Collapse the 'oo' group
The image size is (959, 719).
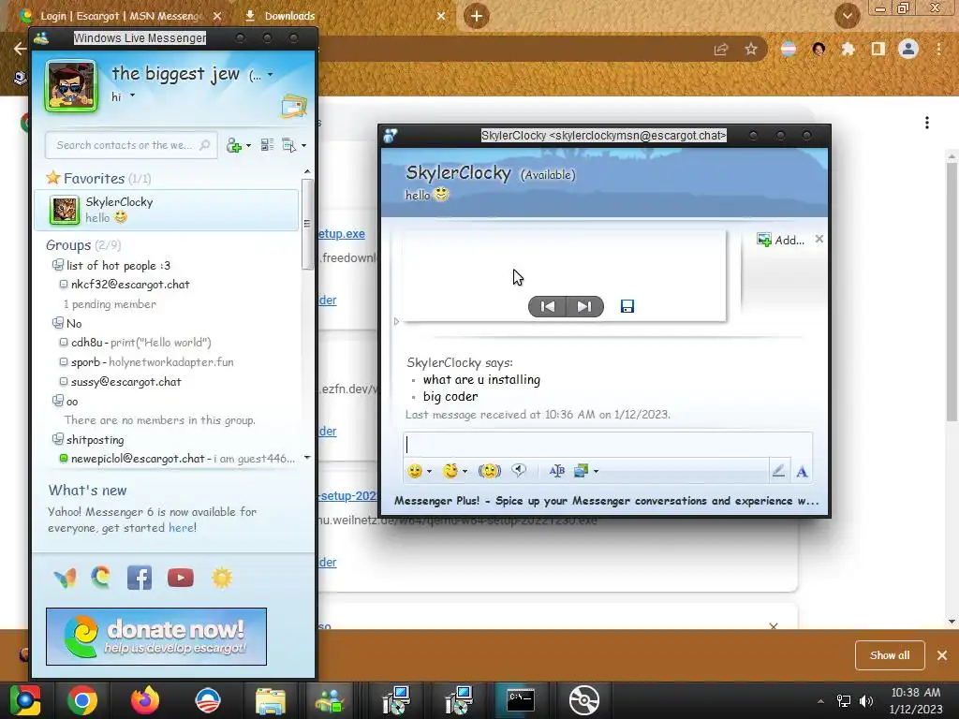coord(57,401)
